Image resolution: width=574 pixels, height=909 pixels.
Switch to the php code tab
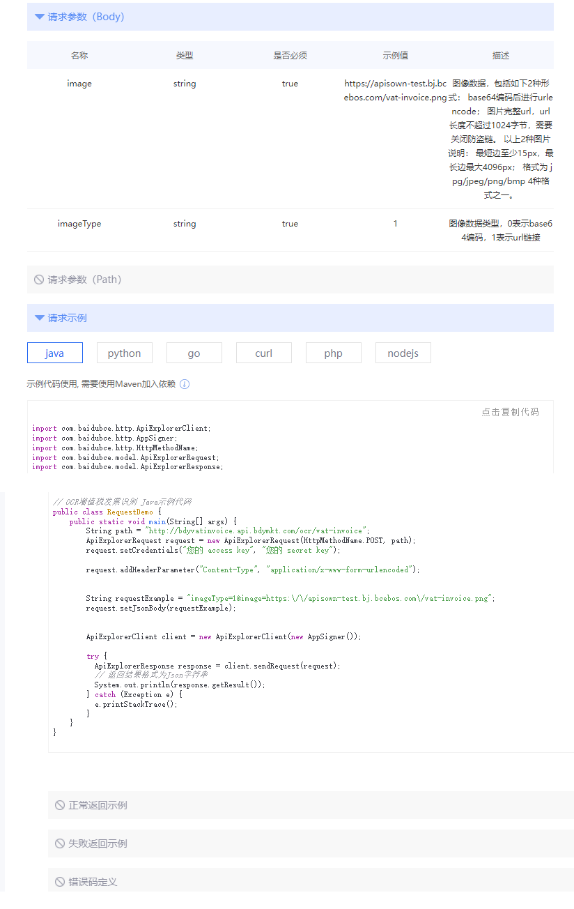(x=334, y=353)
